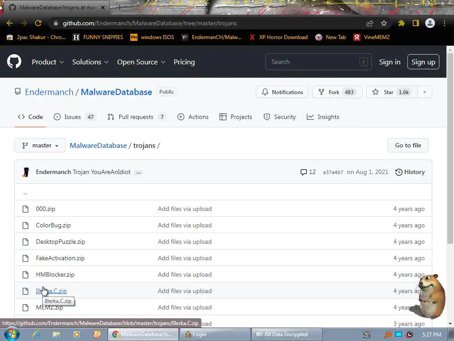Viewport: 454px width, 341px height.
Task: Click the file icon beside HMBlocker.zip
Action: pyautogui.click(x=25, y=274)
